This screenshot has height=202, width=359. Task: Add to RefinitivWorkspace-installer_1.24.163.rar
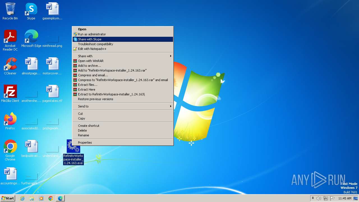click(123, 70)
